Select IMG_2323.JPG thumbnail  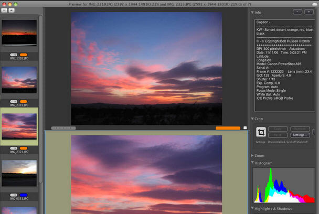coord(19,126)
